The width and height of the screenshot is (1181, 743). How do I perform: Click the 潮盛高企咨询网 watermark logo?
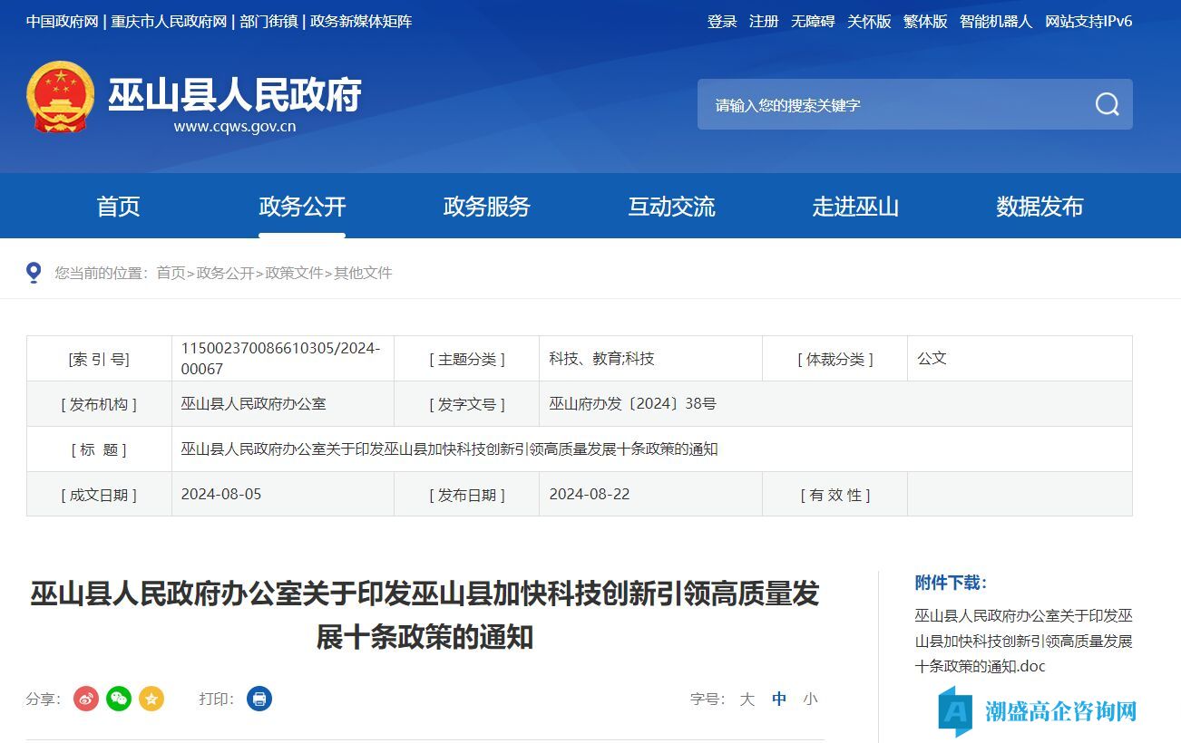(1038, 711)
